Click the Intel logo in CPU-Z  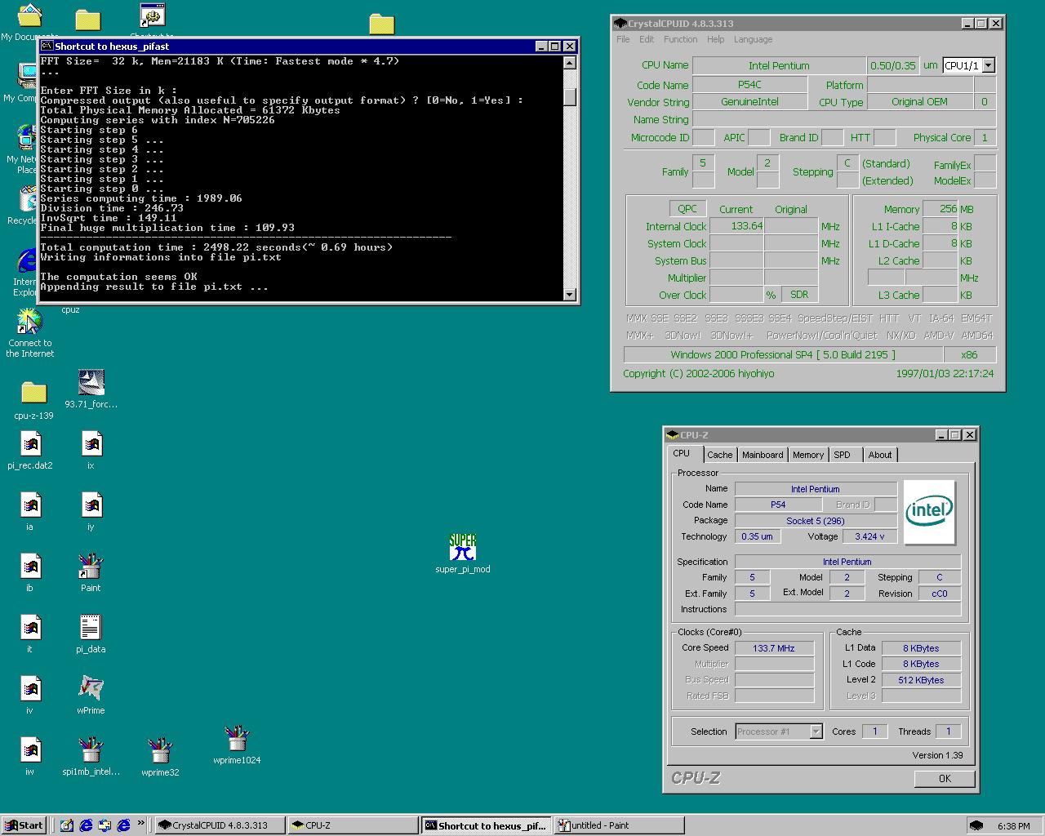(x=929, y=512)
